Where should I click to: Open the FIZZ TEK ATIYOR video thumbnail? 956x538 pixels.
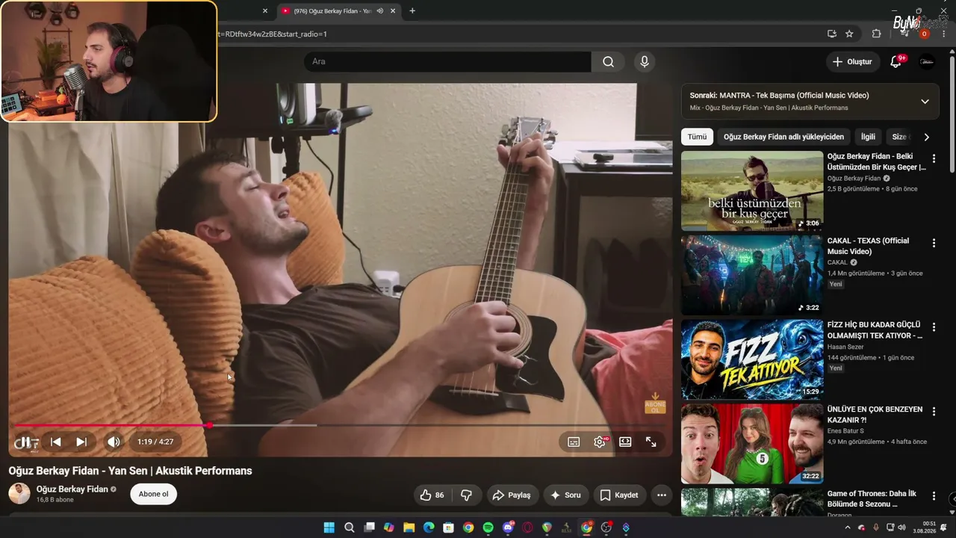(752, 360)
